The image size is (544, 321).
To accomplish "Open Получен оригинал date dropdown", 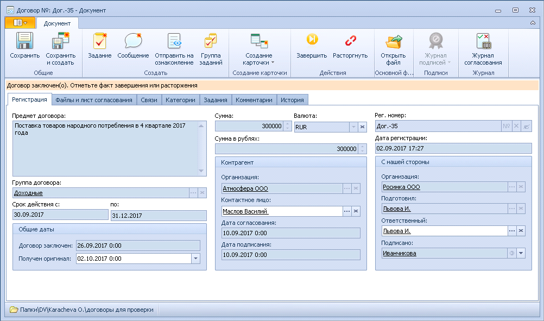I will [x=195, y=259].
